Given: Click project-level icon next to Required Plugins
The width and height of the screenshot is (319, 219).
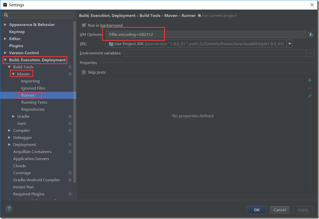Looking at the screenshot, I should tap(70, 194).
